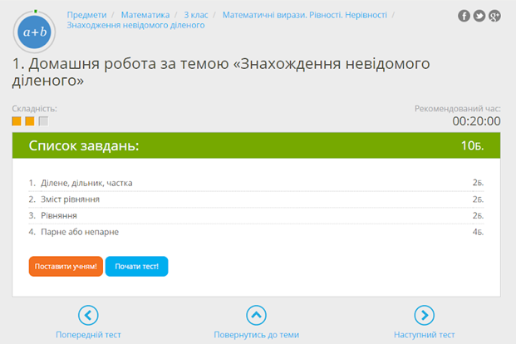Open the "Предмети" breadcrumb link
The image size is (516, 344).
click(86, 15)
